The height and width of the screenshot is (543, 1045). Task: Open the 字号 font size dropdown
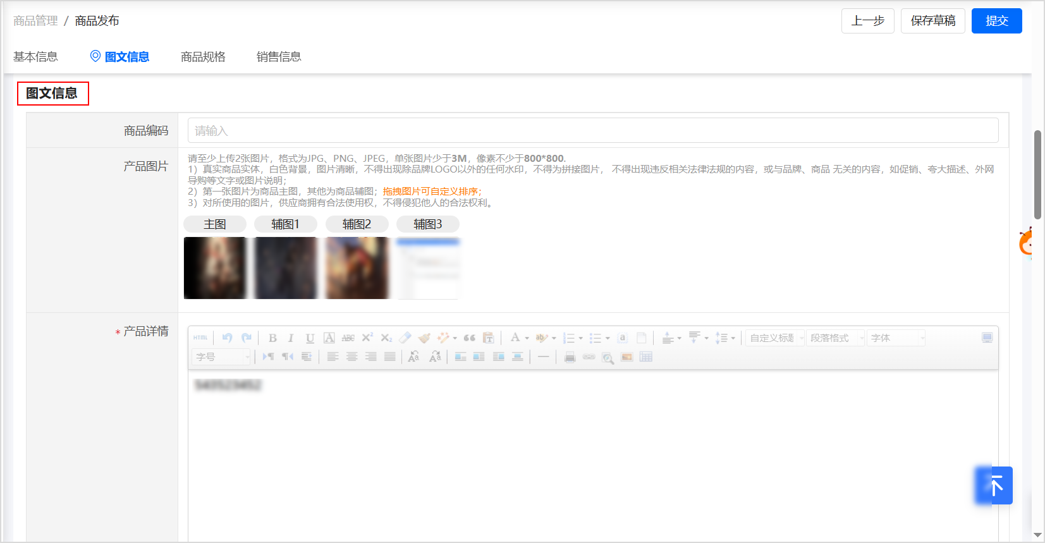221,357
